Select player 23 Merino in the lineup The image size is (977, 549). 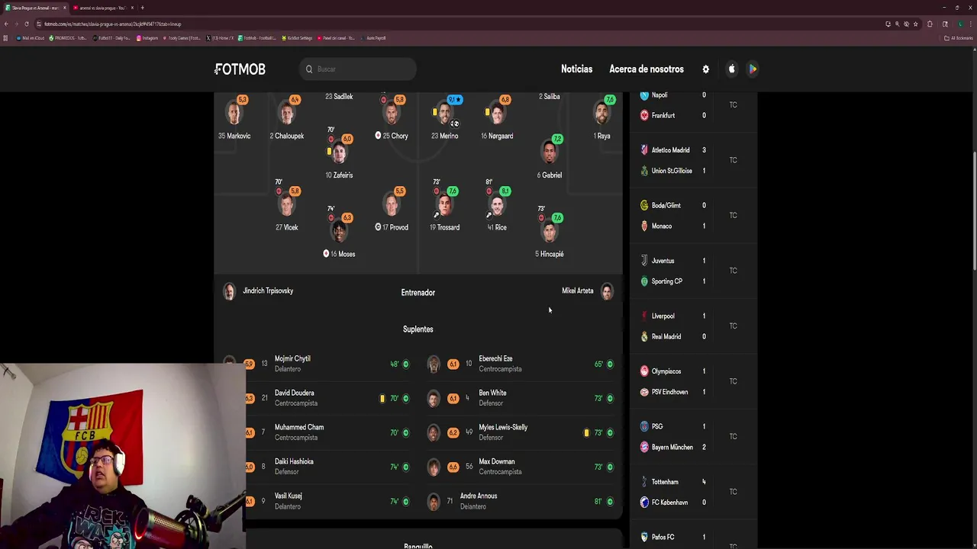(x=445, y=118)
